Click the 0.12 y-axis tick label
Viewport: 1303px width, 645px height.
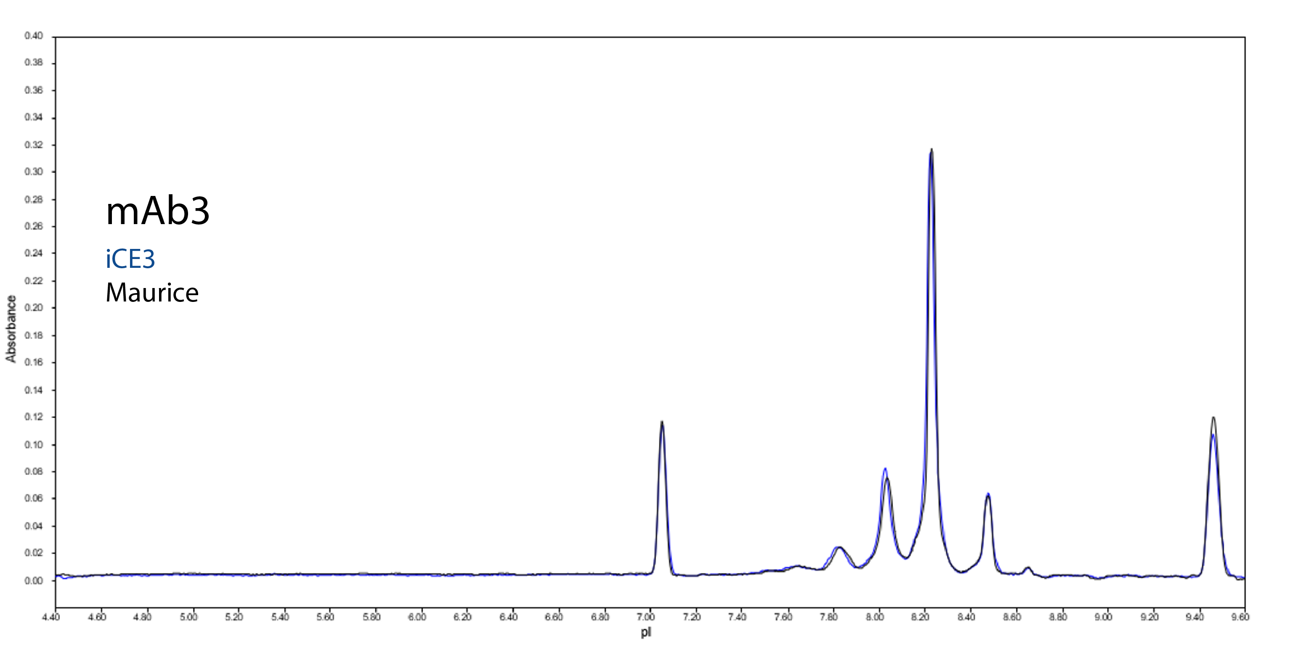click(x=34, y=417)
